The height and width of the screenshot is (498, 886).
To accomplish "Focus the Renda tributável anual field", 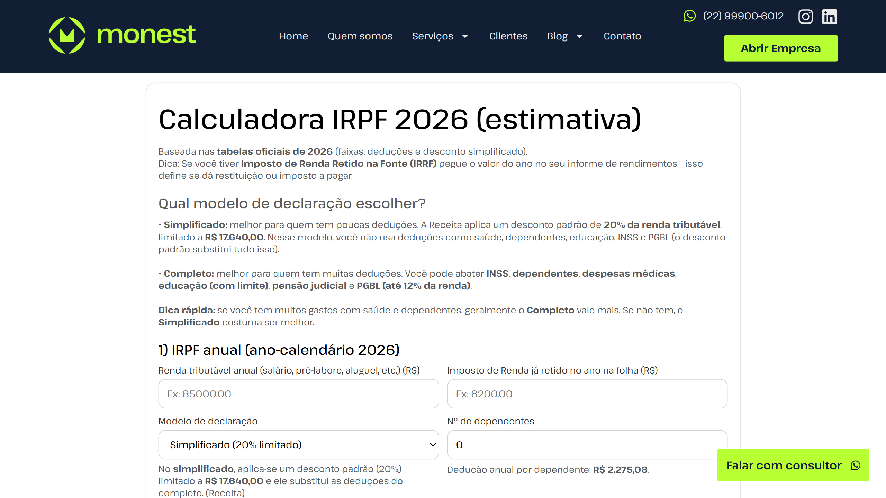I will tap(298, 394).
